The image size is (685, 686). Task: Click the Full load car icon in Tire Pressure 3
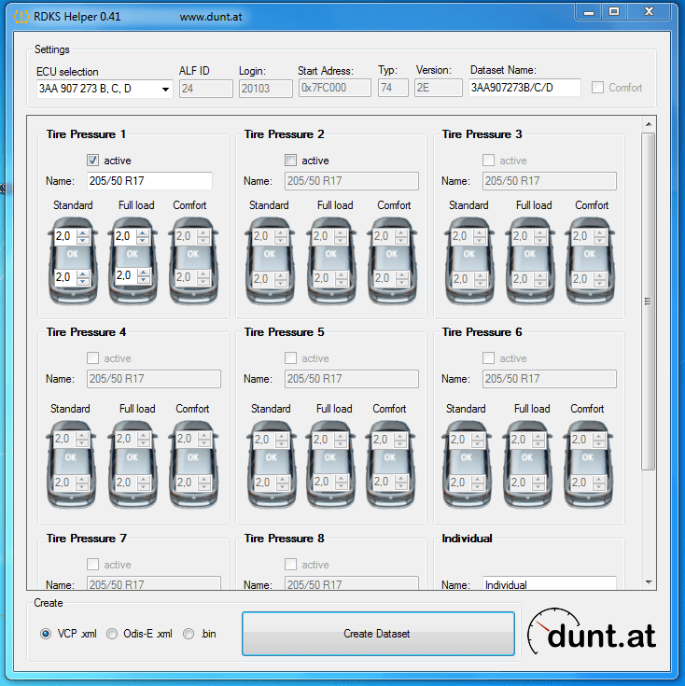click(530, 260)
